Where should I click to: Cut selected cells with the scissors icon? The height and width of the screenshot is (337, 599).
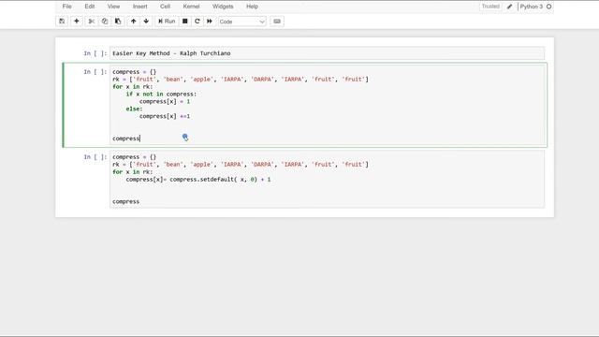pyautogui.click(x=92, y=22)
